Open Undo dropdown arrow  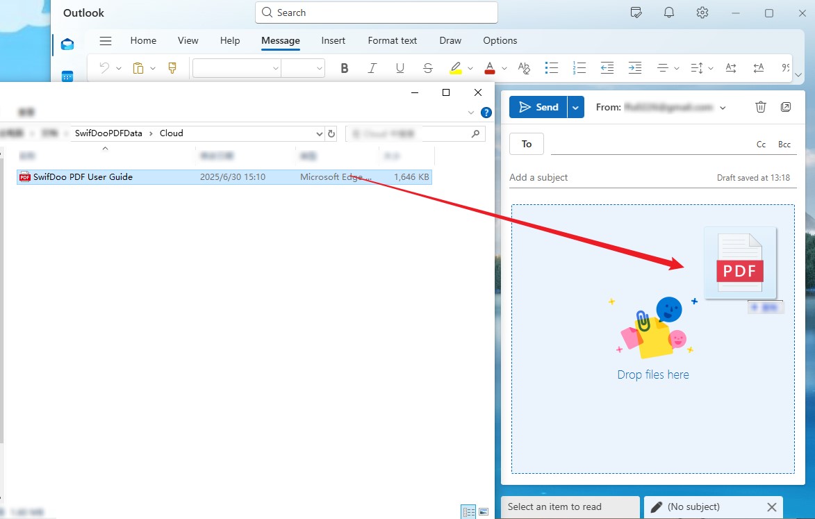[119, 68]
